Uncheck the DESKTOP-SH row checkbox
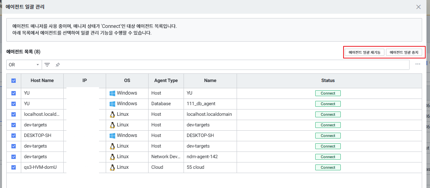430x188 pixels. [x=14, y=135]
